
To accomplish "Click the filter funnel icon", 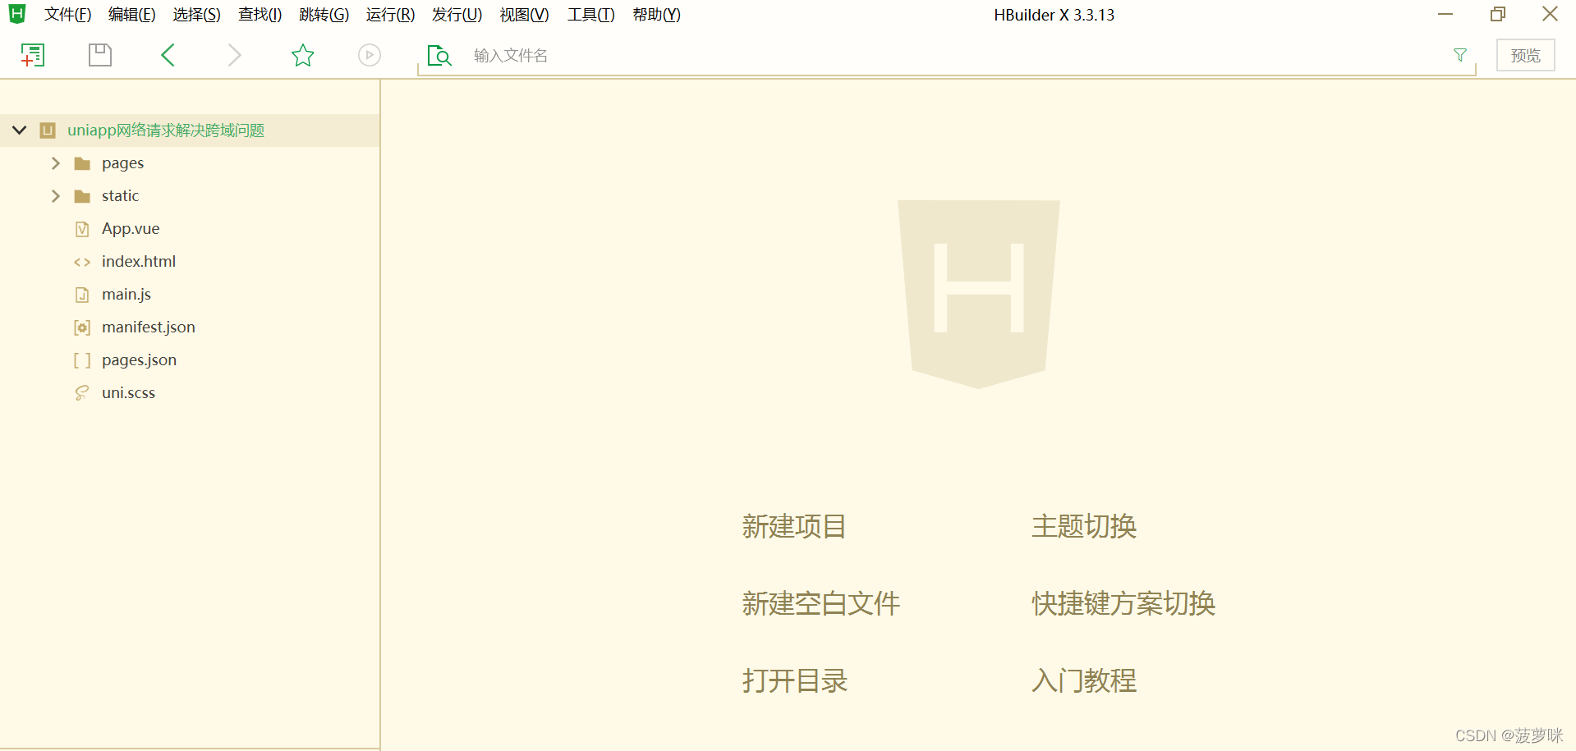I will (1460, 55).
